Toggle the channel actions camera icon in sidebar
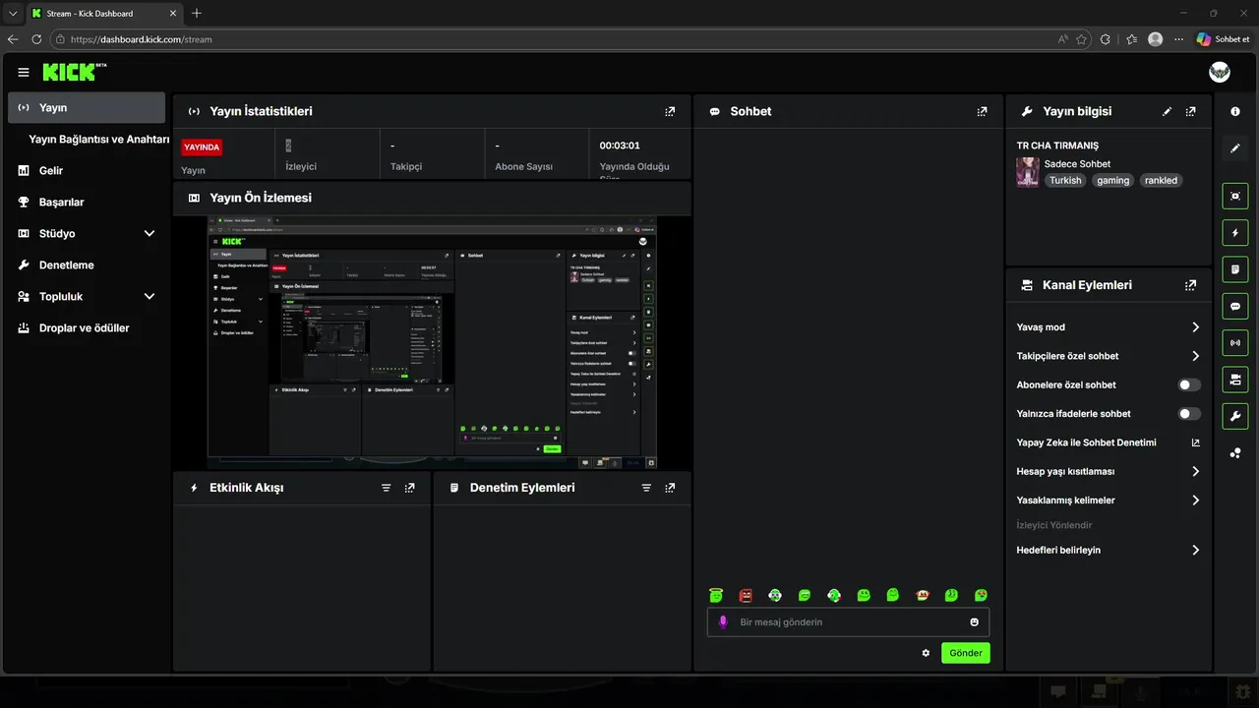This screenshot has height=708, width=1259. (x=1235, y=380)
